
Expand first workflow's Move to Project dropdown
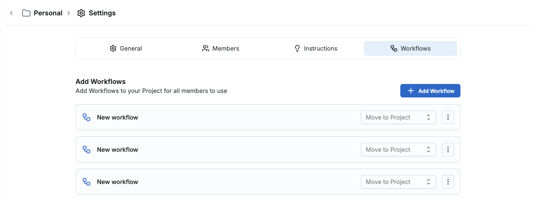click(398, 117)
